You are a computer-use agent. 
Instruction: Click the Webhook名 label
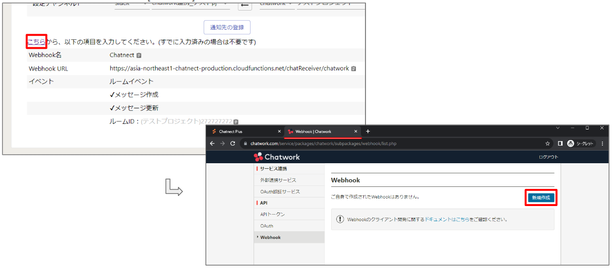45,55
